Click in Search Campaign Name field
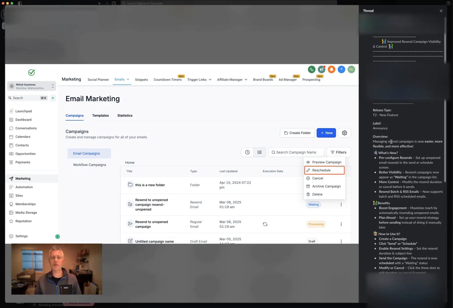This screenshot has height=308, width=453. (296, 152)
